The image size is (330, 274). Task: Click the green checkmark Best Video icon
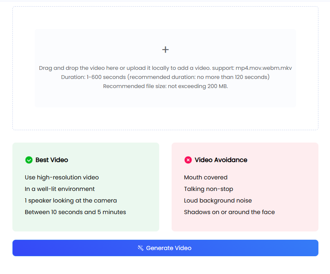[x=29, y=160]
